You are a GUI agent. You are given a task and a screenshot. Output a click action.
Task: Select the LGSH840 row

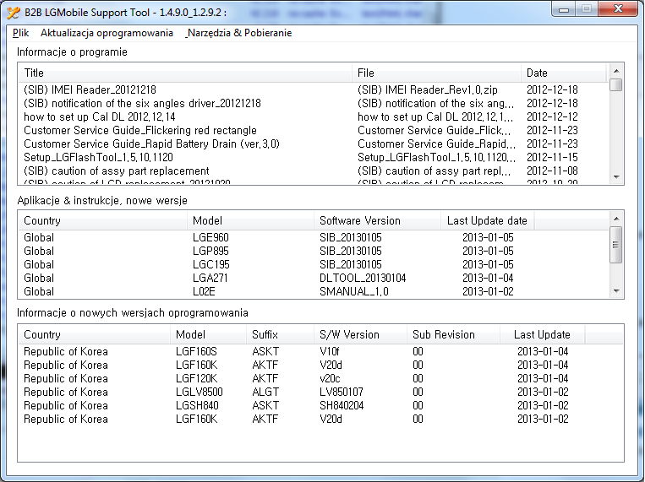tap(320, 405)
